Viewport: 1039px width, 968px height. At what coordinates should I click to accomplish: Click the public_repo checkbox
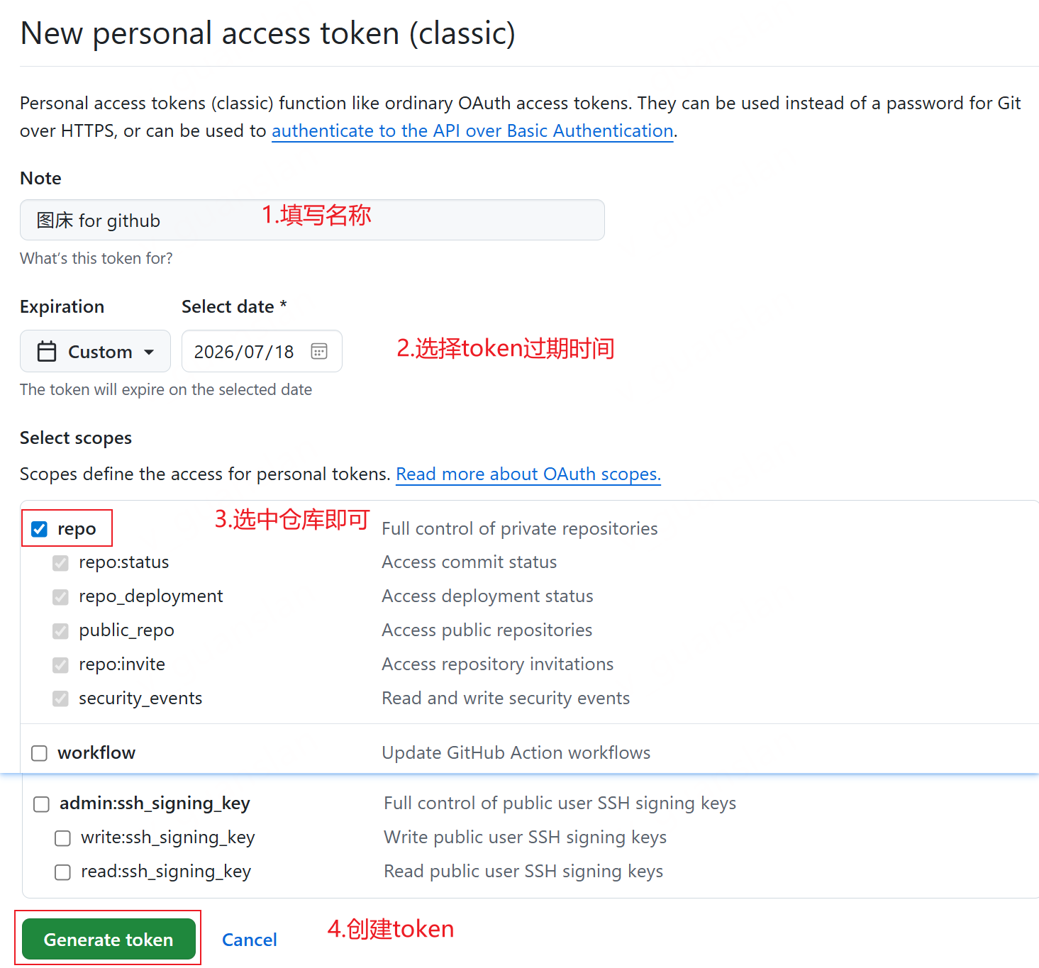coord(61,631)
